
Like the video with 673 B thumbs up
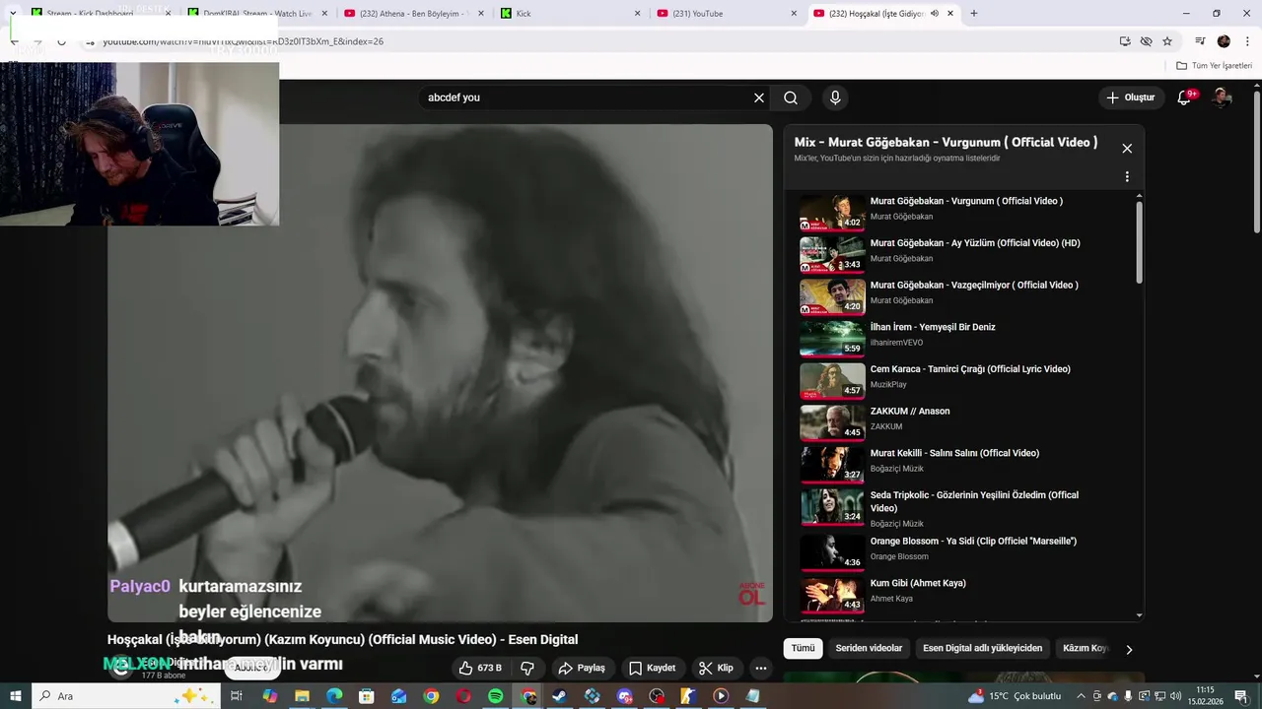(x=480, y=668)
